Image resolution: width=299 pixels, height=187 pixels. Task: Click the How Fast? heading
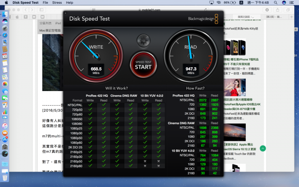click(195, 88)
